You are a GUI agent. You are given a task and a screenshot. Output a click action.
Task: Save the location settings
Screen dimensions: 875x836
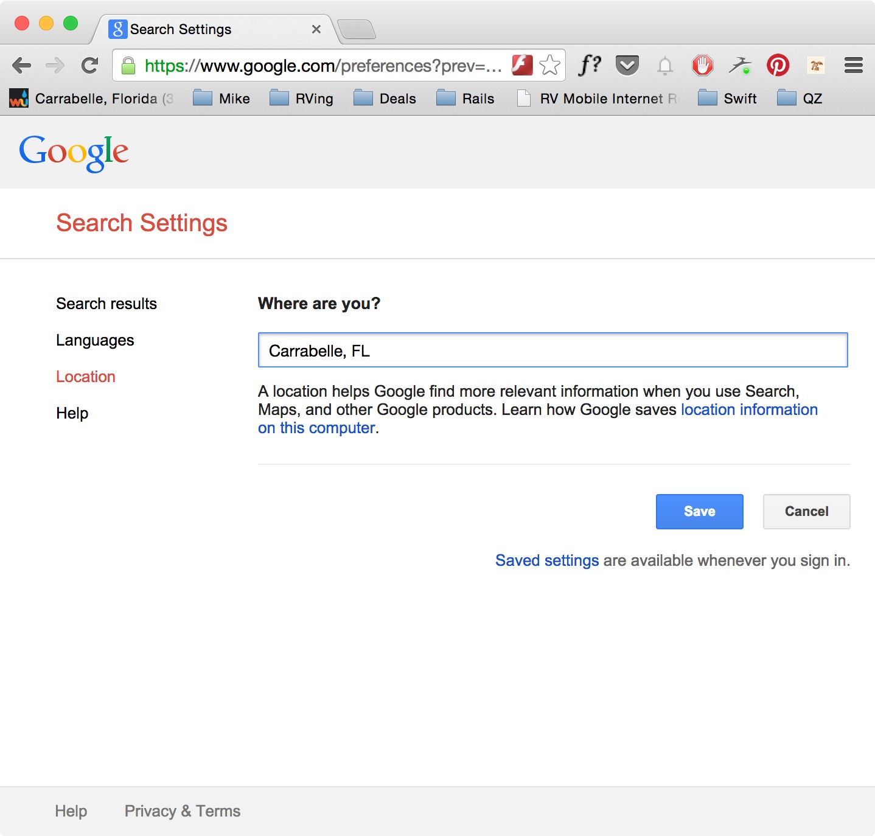tap(700, 512)
